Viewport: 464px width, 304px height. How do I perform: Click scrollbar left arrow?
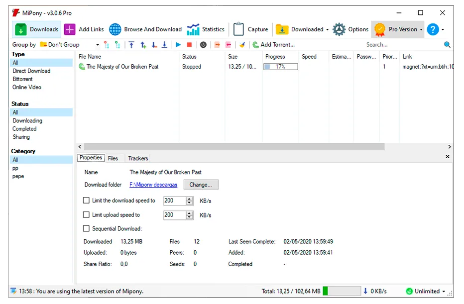pyautogui.click(x=80, y=147)
